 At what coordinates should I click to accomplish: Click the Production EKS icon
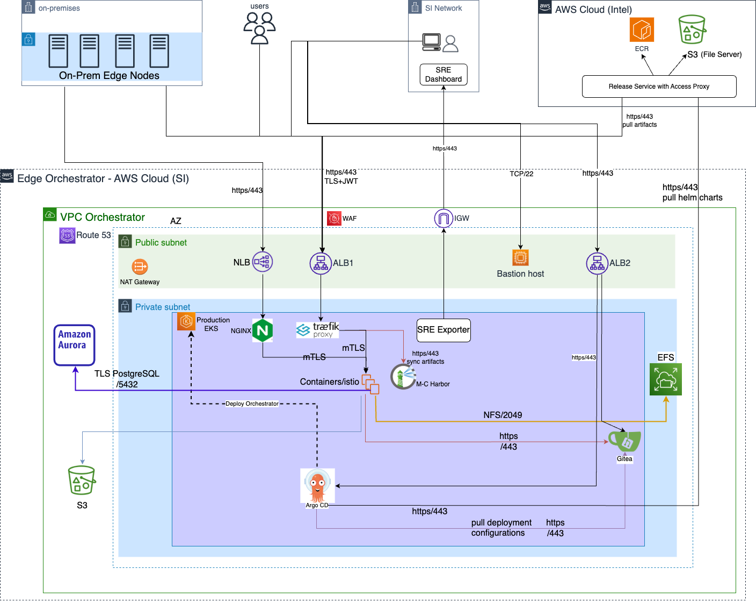pos(186,321)
